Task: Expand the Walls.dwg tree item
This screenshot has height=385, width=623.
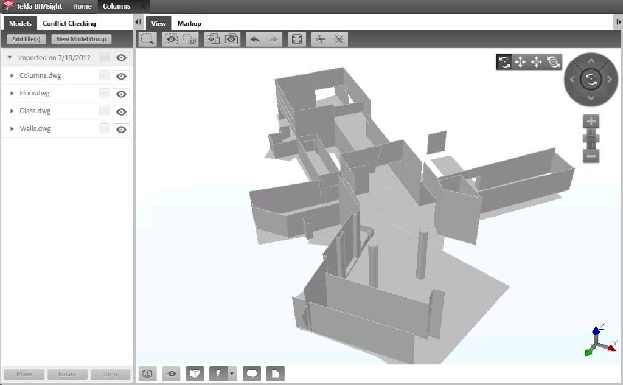Action: [x=12, y=129]
